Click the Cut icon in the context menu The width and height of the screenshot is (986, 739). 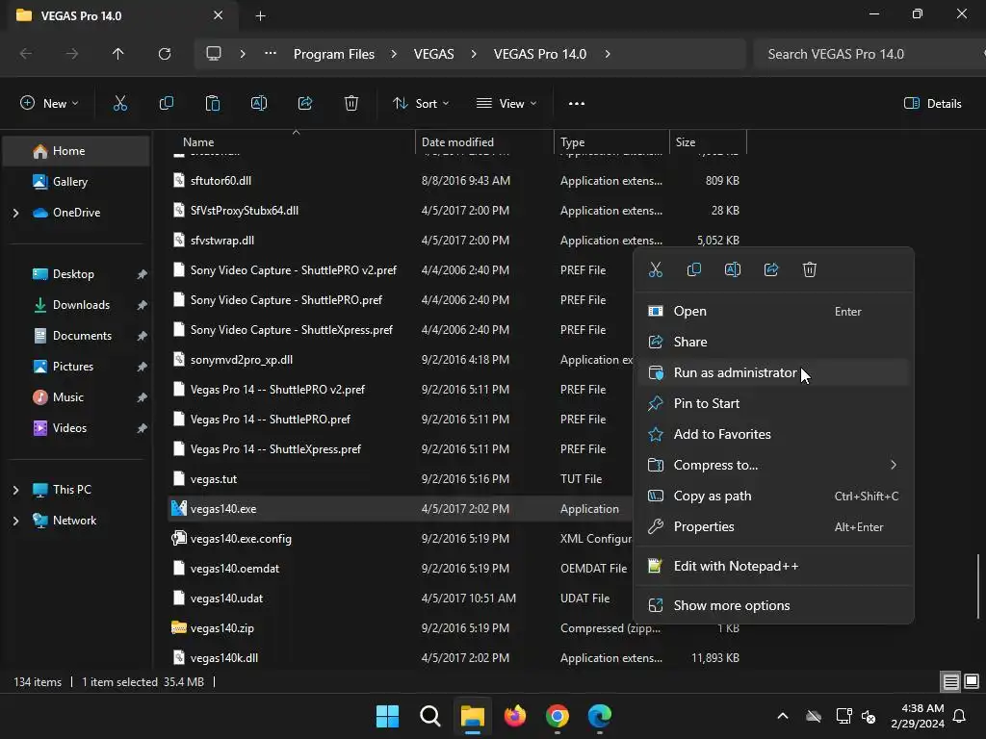pos(655,269)
